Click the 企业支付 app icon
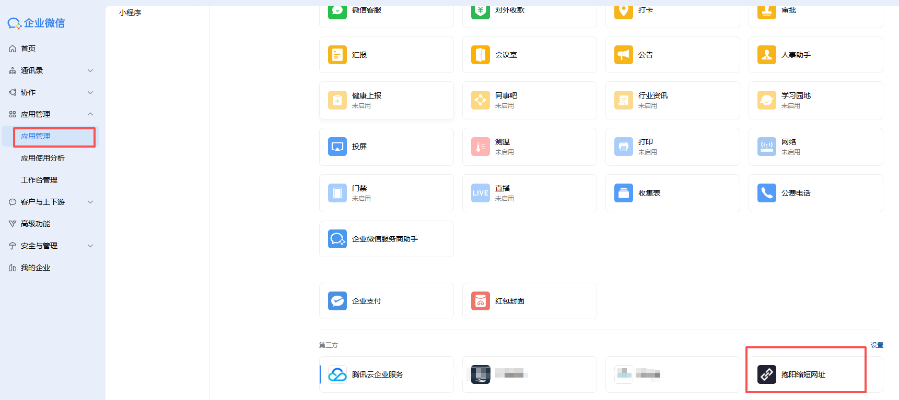The image size is (899, 400). click(x=337, y=301)
